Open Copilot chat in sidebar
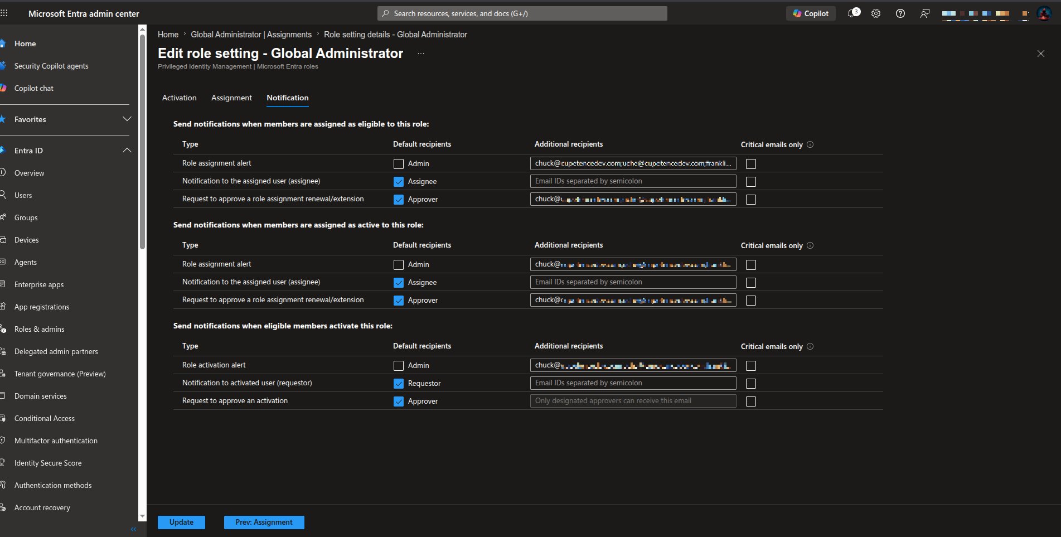The width and height of the screenshot is (1061, 537). point(34,88)
